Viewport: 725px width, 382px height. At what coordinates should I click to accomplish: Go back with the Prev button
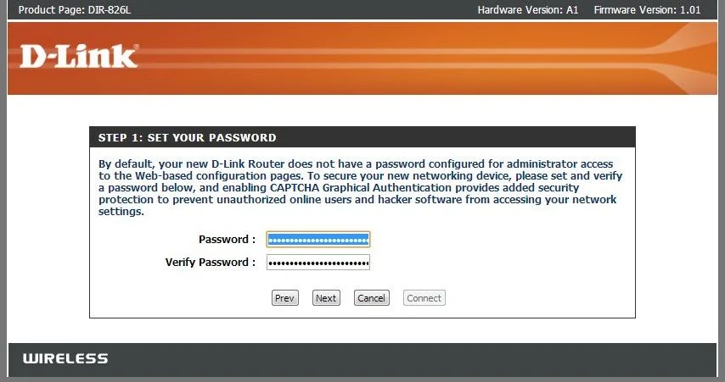(285, 298)
